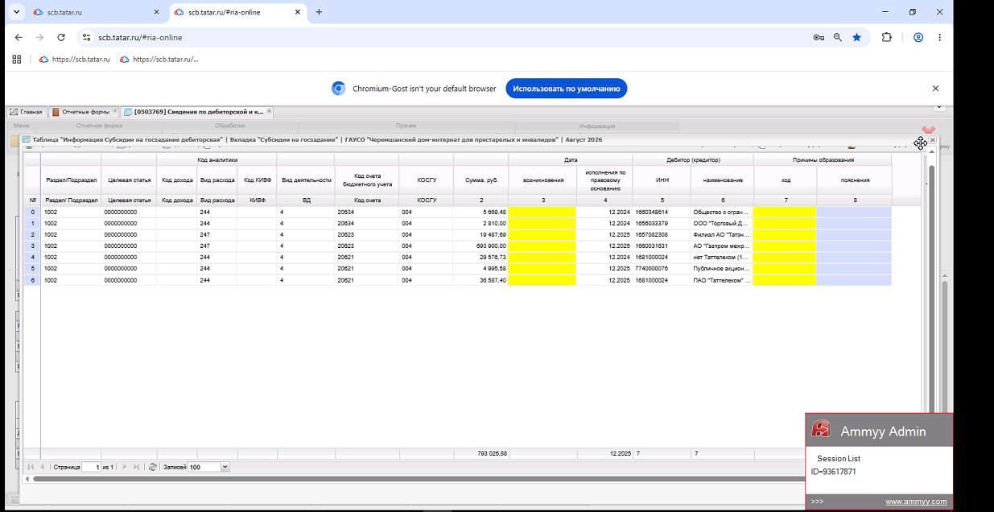
Task: Select sum cell '5 669,48'
Action: (481, 212)
